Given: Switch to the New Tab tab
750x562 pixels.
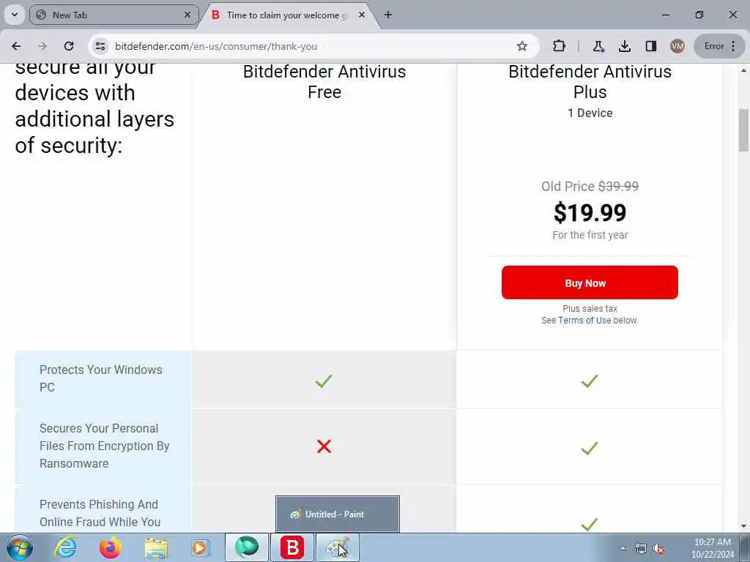Looking at the screenshot, I should tap(113, 15).
